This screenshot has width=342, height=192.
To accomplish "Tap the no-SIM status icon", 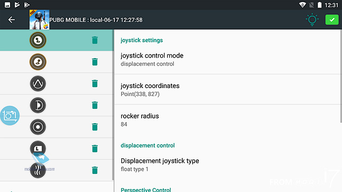I will click(x=312, y=5).
